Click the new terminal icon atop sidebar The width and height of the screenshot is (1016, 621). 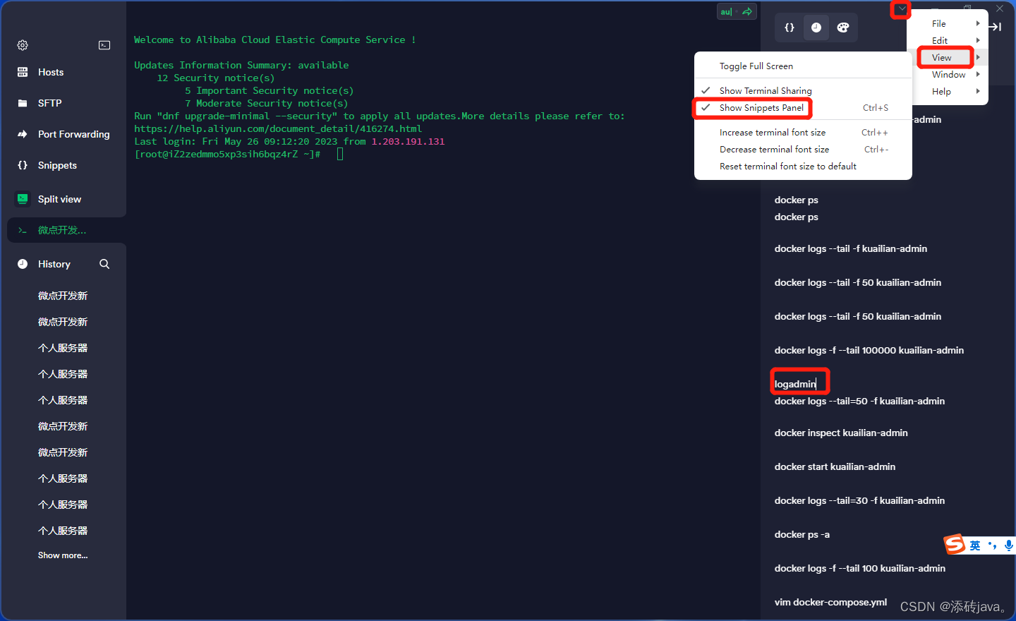tap(104, 44)
